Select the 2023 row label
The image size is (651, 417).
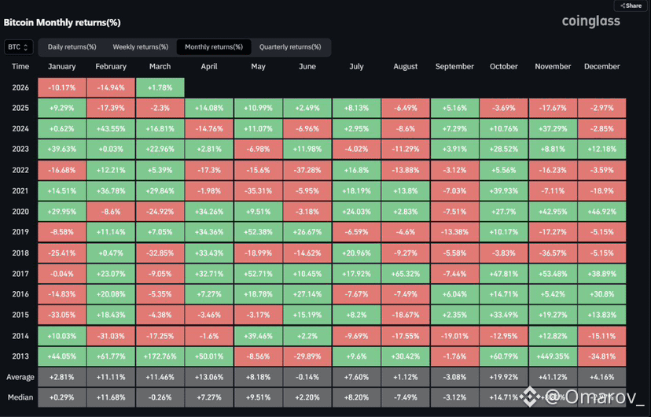pyautogui.click(x=20, y=149)
